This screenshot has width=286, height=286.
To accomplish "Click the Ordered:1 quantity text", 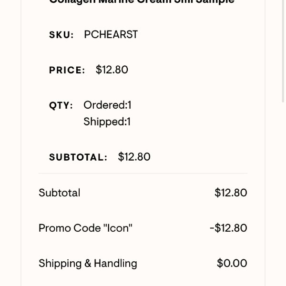I will (107, 105).
